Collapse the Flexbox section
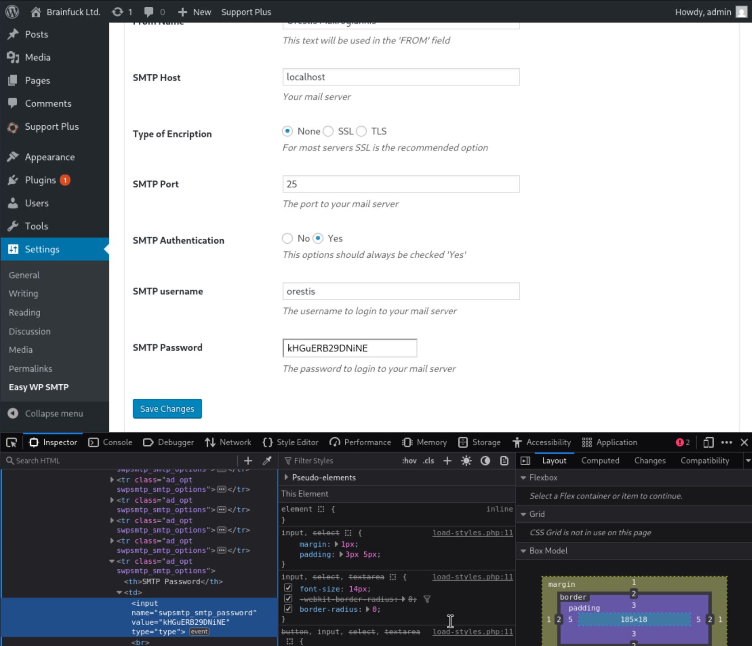Viewport: 752px width, 646px height. 523,478
